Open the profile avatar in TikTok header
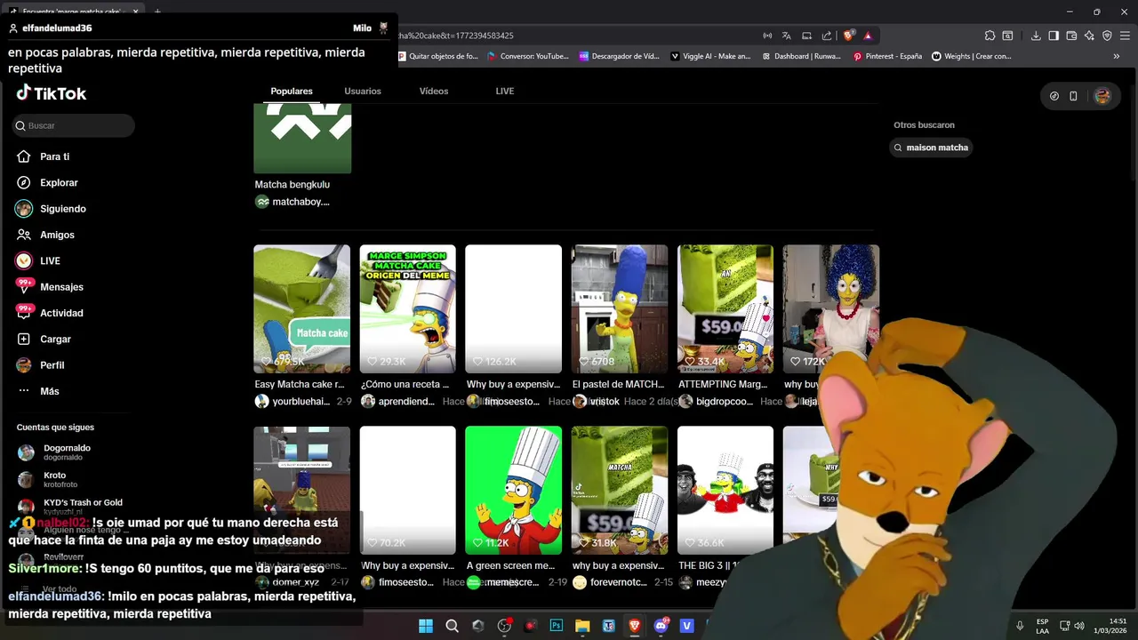This screenshot has width=1138, height=640. [x=1102, y=96]
